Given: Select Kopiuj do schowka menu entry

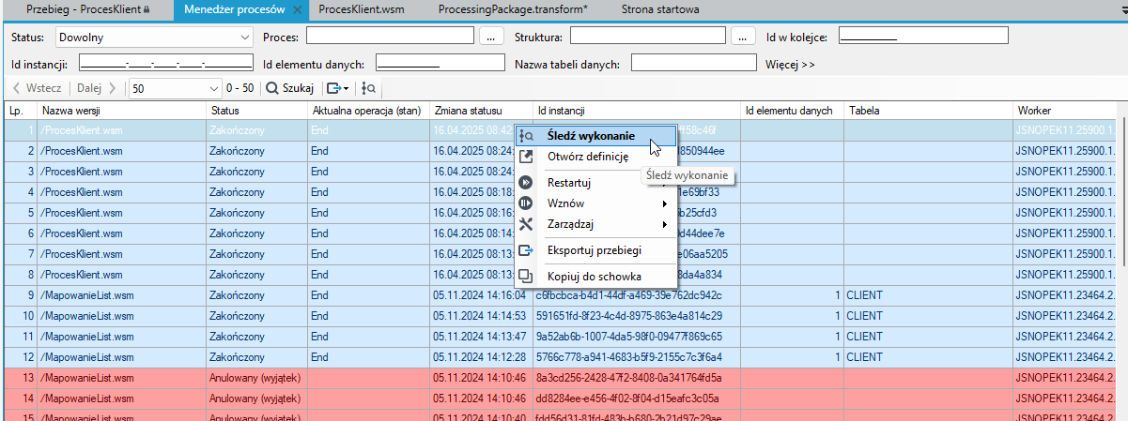Looking at the screenshot, I should (595, 277).
